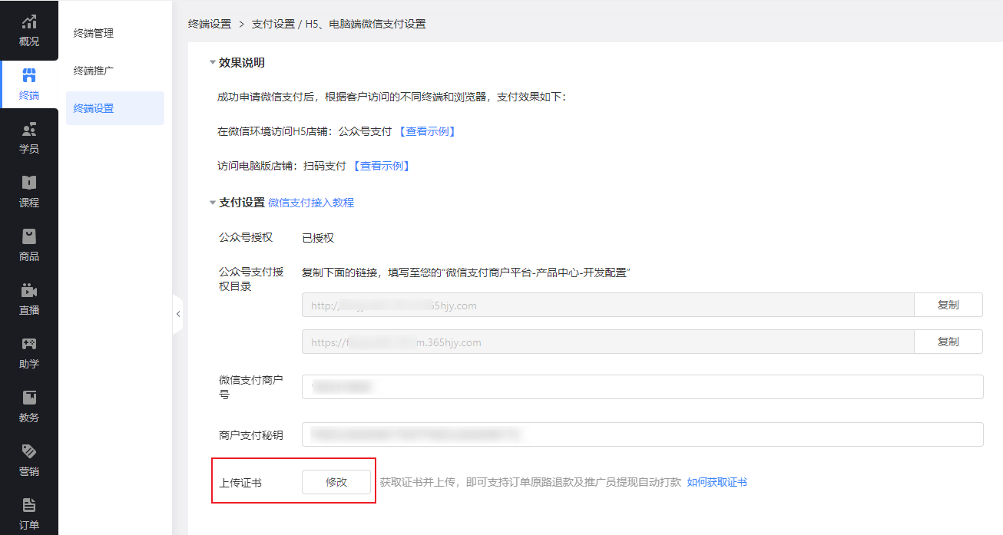Click the 公众号授权 label
This screenshot has height=535, width=1003.
(246, 237)
